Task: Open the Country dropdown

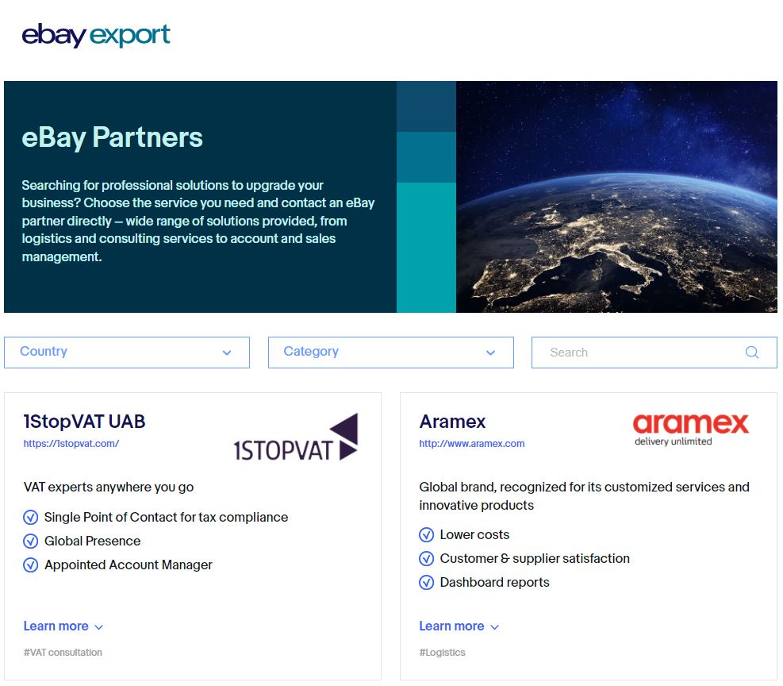Action: [x=127, y=353]
